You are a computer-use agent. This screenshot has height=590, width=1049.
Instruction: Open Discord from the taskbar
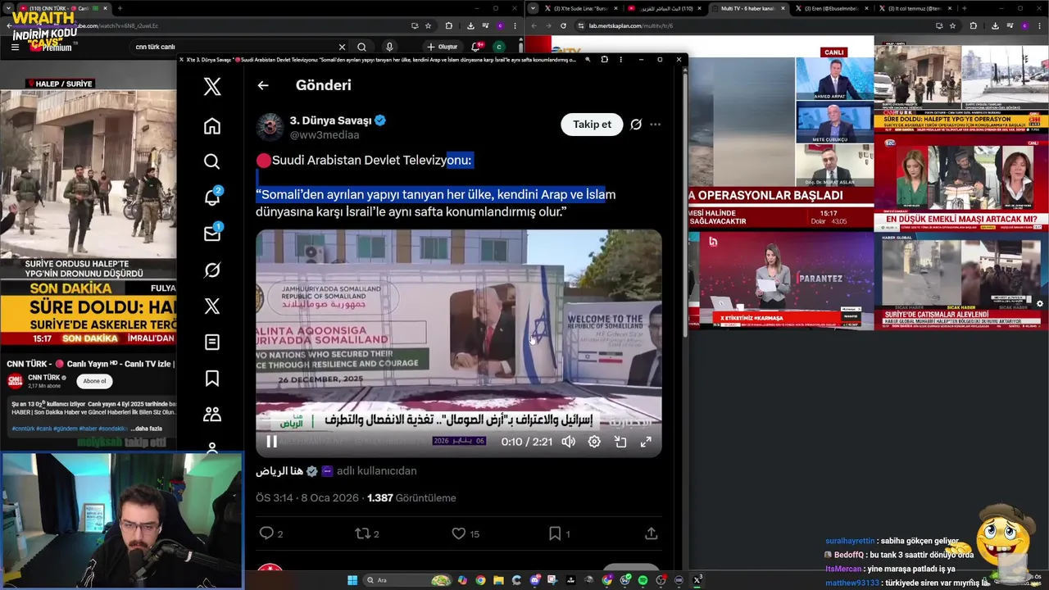(534, 580)
